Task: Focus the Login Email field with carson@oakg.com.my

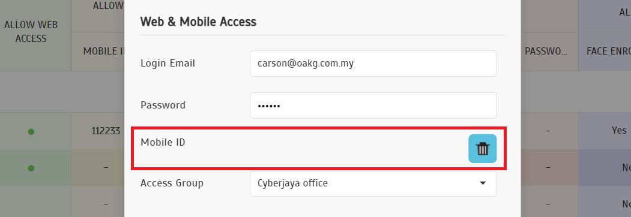Action: pyautogui.click(x=373, y=64)
